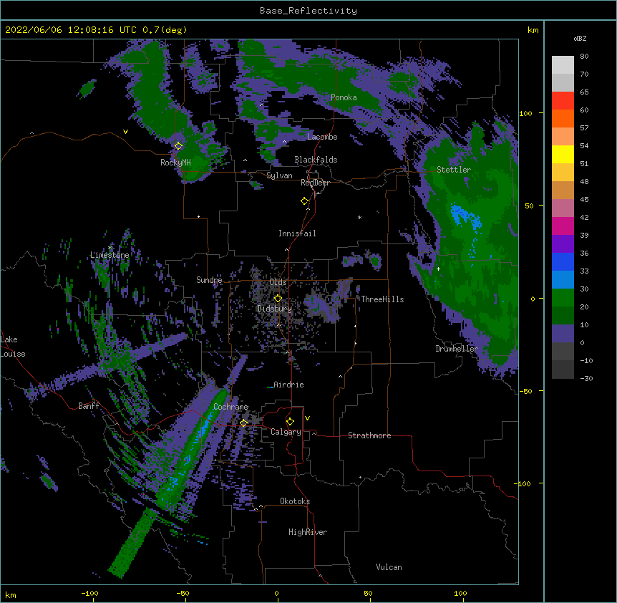Click the 36 dBZ blue legend swatch
Viewport: 617px width, 603px height.
(x=563, y=261)
